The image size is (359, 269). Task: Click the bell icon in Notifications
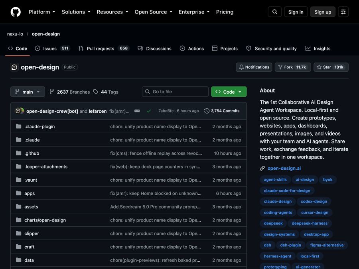point(241,67)
